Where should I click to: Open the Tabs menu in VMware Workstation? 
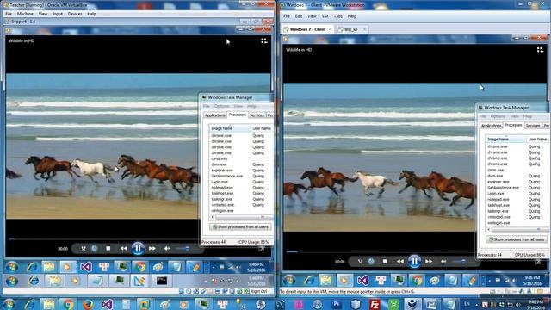pyautogui.click(x=337, y=16)
